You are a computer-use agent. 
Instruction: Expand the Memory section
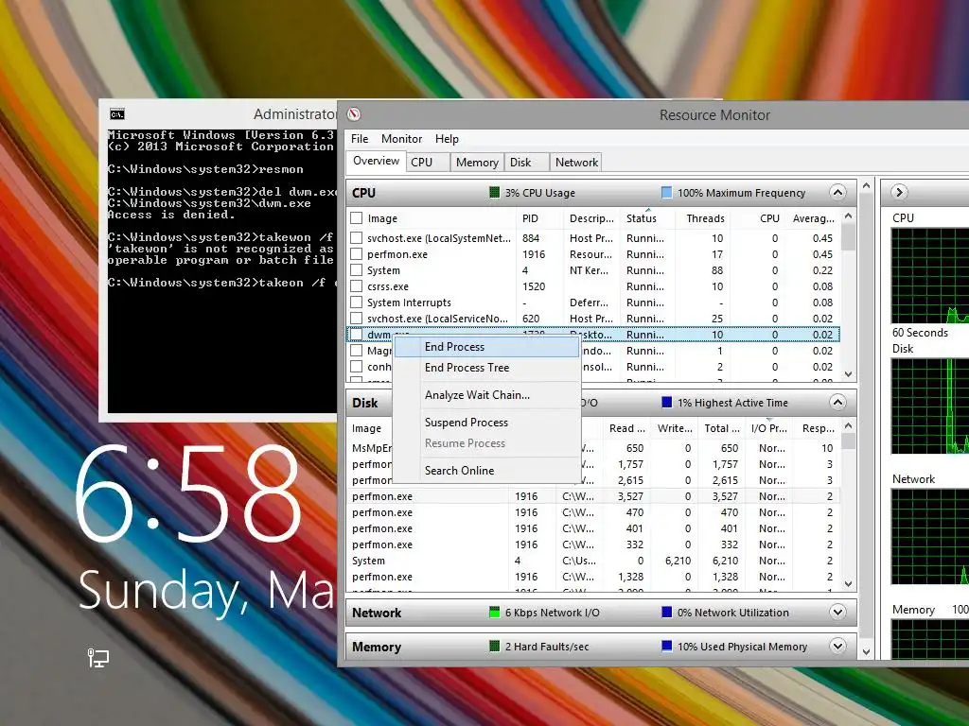click(x=837, y=647)
